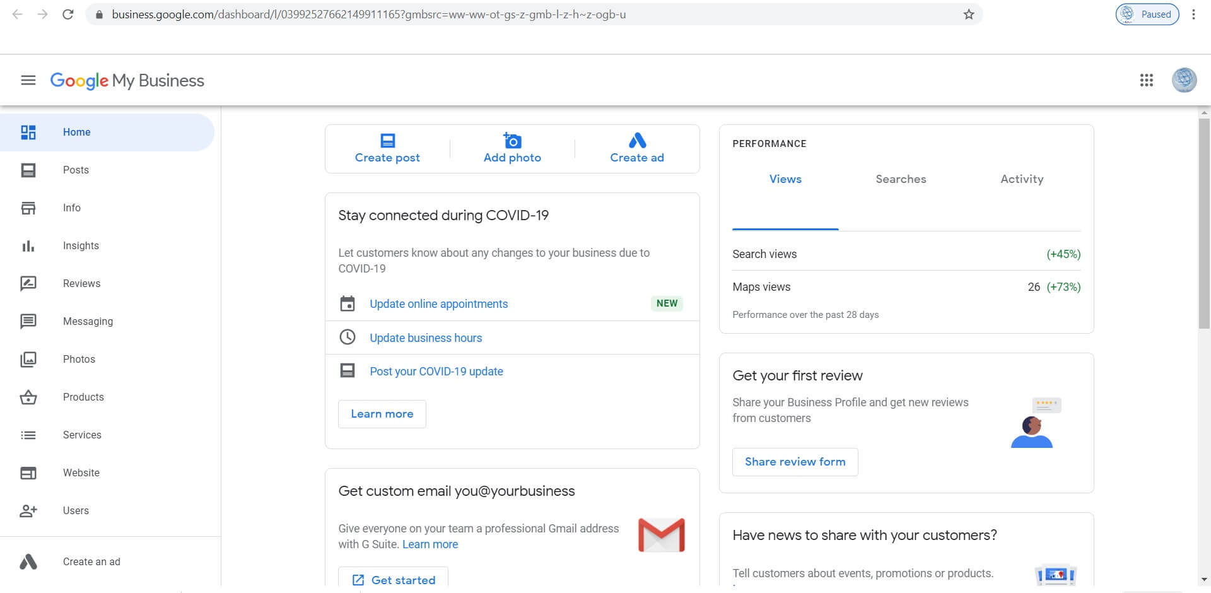Image resolution: width=1211 pixels, height=593 pixels.
Task: Open the Google apps grid
Action: coord(1147,80)
